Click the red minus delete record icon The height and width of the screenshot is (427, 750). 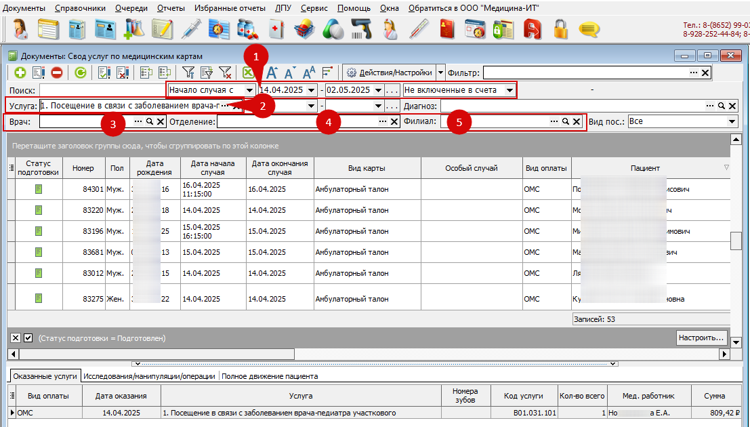[57, 73]
